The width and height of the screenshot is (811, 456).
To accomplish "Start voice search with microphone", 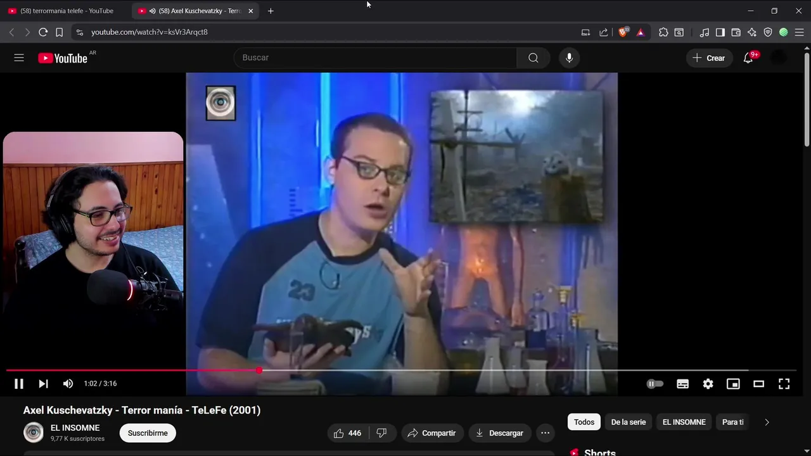I will (x=569, y=58).
